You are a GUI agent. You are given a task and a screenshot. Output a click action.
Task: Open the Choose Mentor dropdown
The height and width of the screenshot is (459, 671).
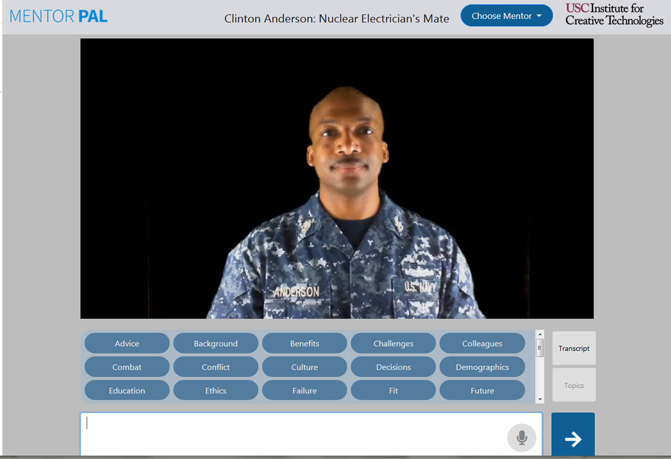point(506,16)
